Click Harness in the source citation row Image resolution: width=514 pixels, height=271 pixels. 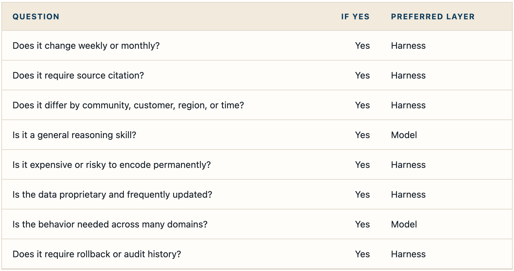pos(408,75)
